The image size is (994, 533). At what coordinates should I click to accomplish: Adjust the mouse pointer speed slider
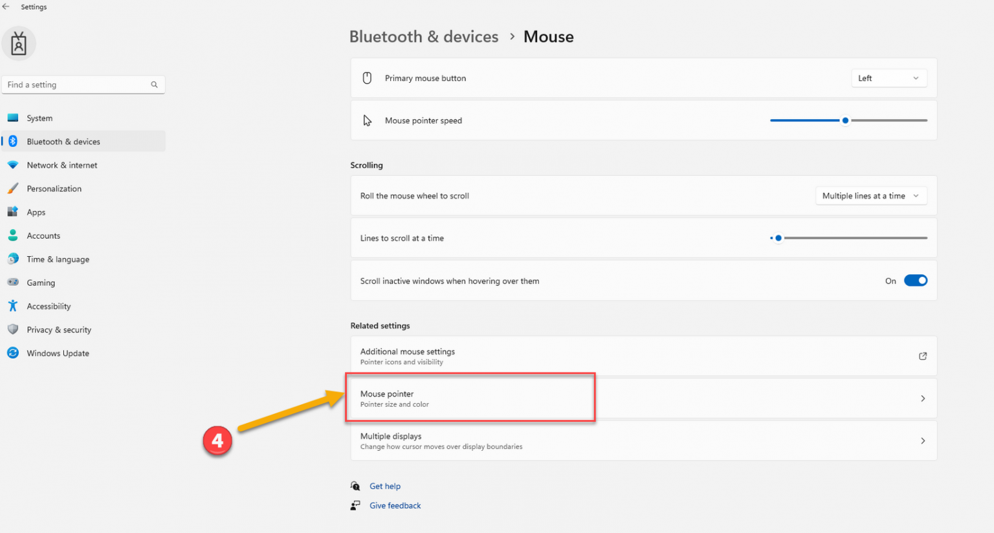pyautogui.click(x=845, y=120)
